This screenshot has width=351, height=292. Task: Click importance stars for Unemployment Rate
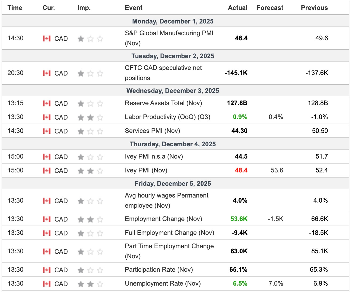pyautogui.click(x=90, y=284)
